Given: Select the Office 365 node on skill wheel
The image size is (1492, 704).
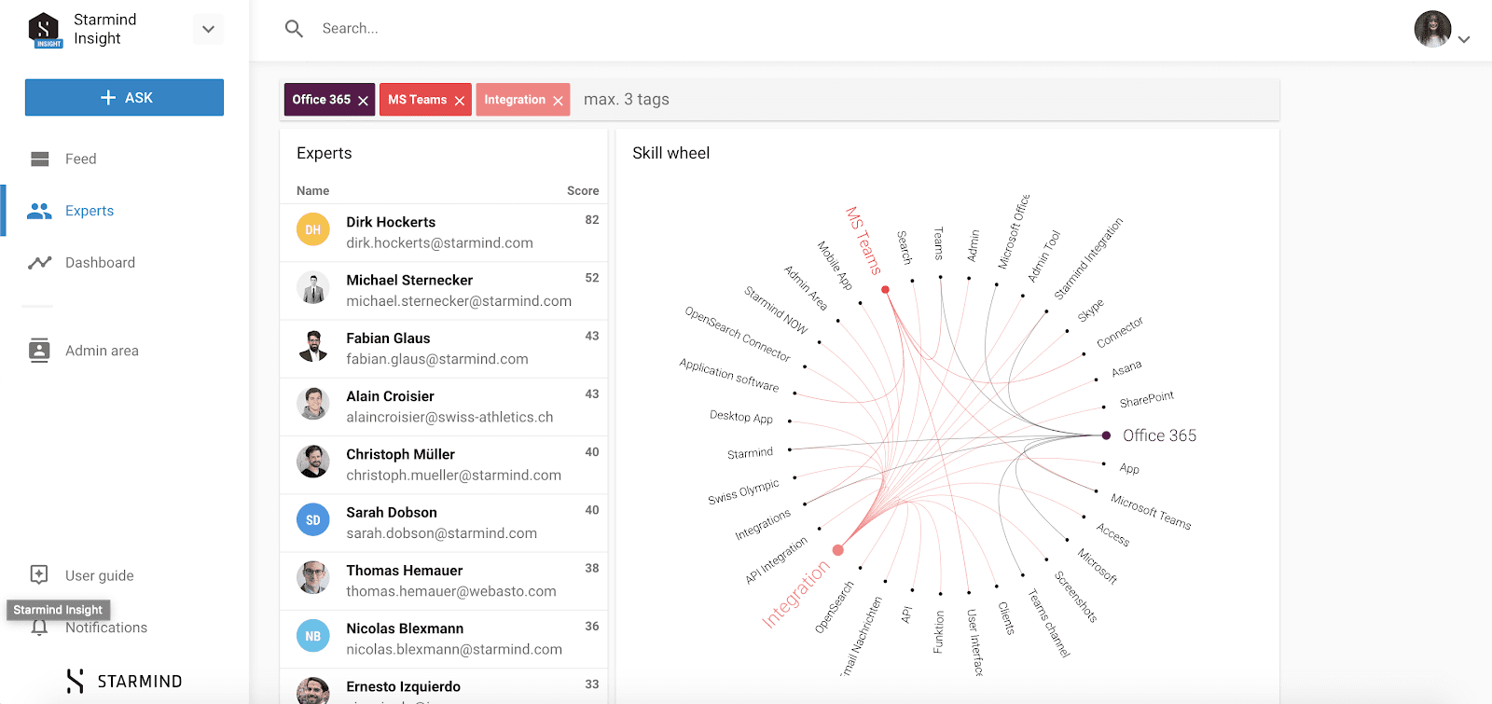Looking at the screenshot, I should click(x=1106, y=435).
